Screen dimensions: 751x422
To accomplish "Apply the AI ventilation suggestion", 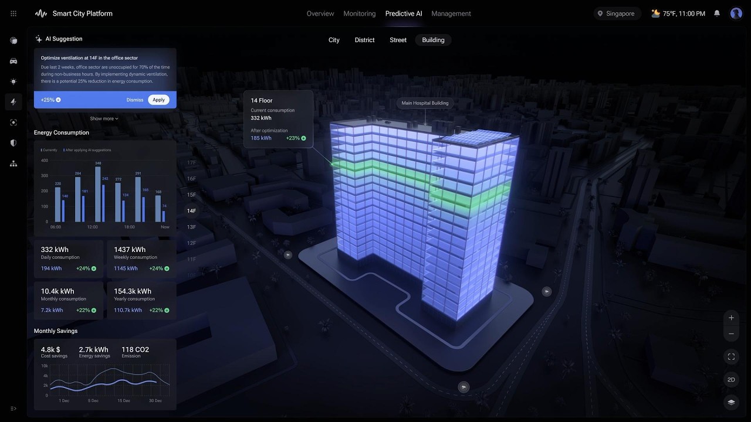I will tap(159, 100).
